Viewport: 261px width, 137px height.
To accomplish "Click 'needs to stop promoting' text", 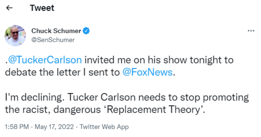I will pos(194,97).
